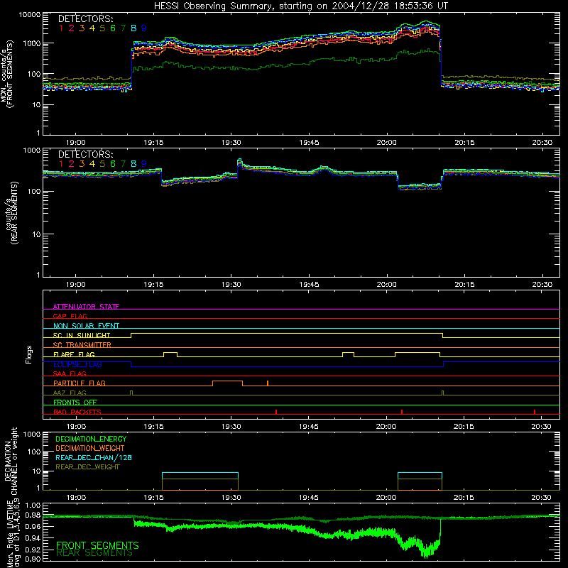Click the Flags vertical axis title
The height and width of the screenshot is (568, 568).
[28, 354]
